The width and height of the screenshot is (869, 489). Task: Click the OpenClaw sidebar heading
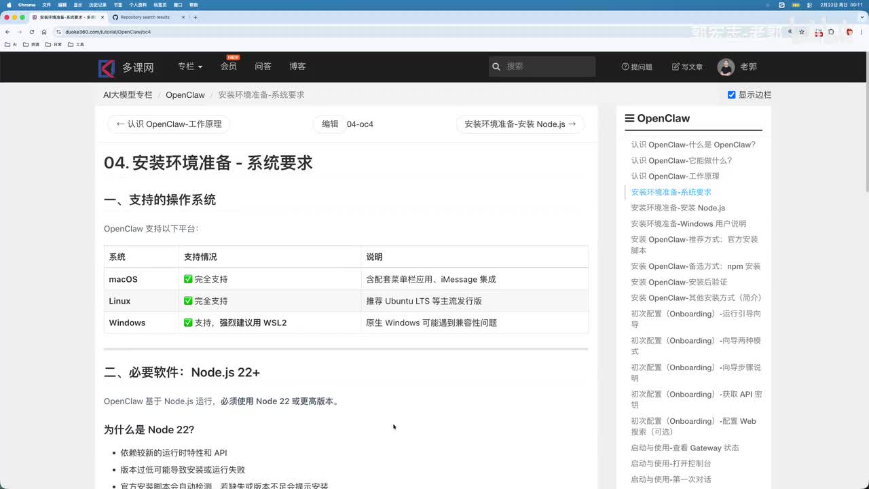[657, 118]
